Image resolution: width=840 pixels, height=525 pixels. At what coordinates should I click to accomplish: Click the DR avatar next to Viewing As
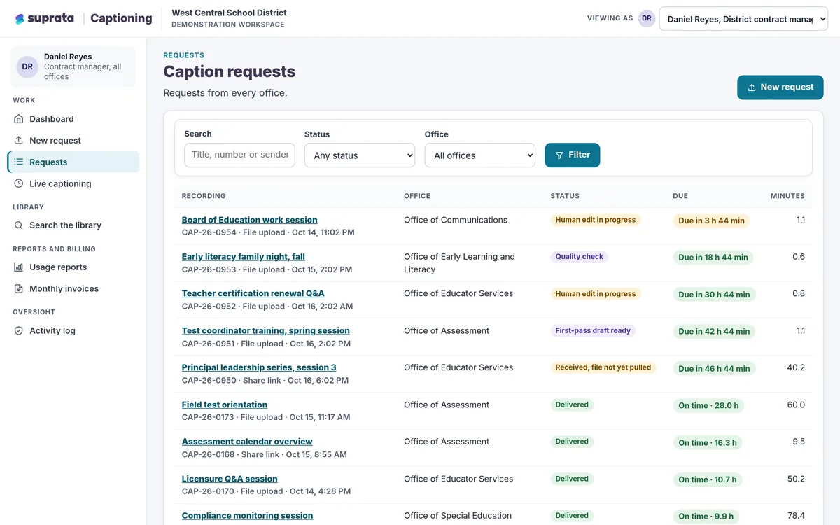[647, 19]
